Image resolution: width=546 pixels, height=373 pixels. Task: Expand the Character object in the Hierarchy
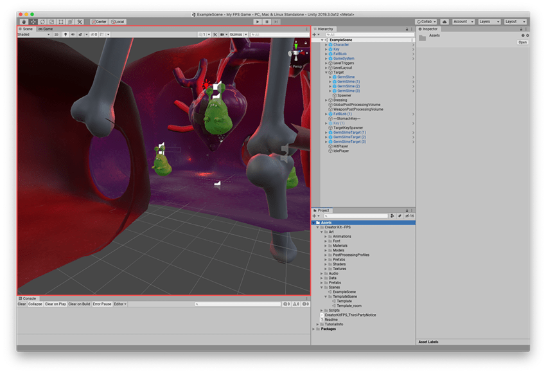point(326,45)
